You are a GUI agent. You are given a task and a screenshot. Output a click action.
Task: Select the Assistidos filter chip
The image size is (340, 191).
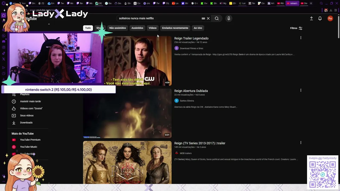pos(137,28)
